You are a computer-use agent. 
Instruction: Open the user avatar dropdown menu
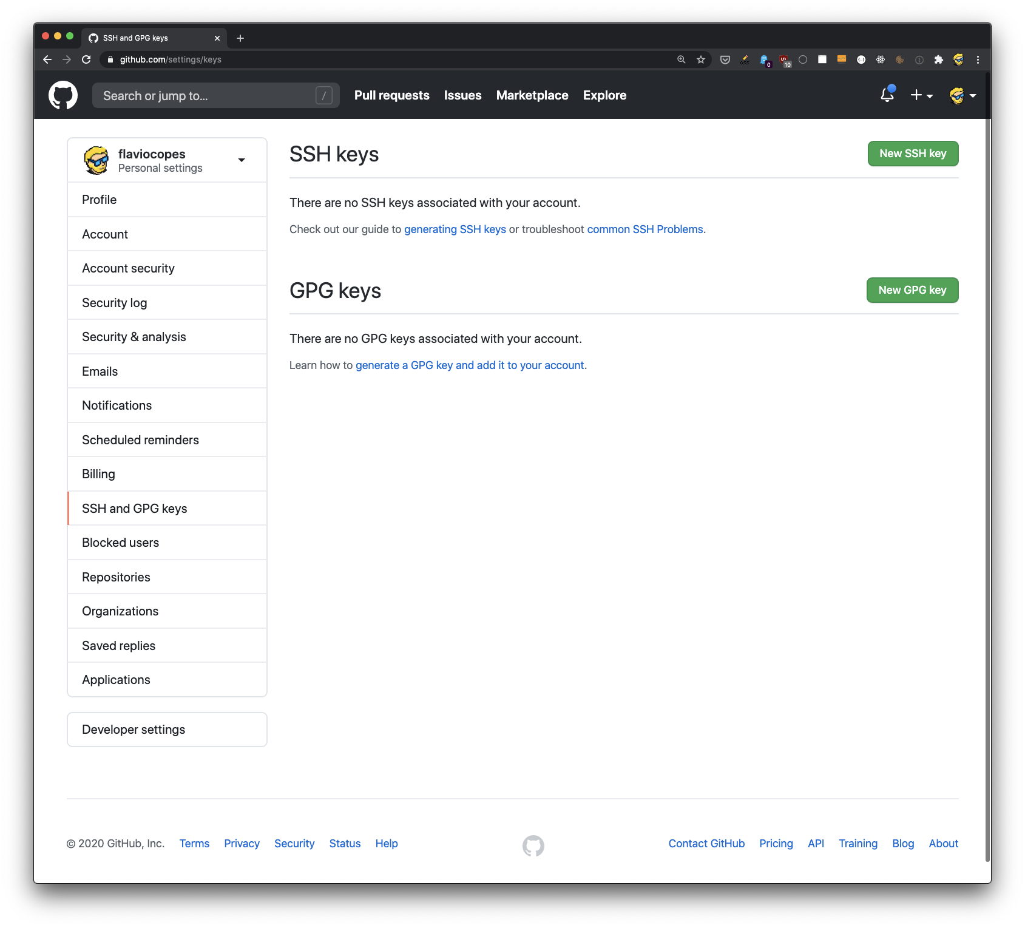tap(962, 95)
